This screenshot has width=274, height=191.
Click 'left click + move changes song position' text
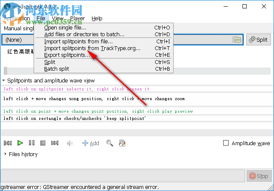94,98
